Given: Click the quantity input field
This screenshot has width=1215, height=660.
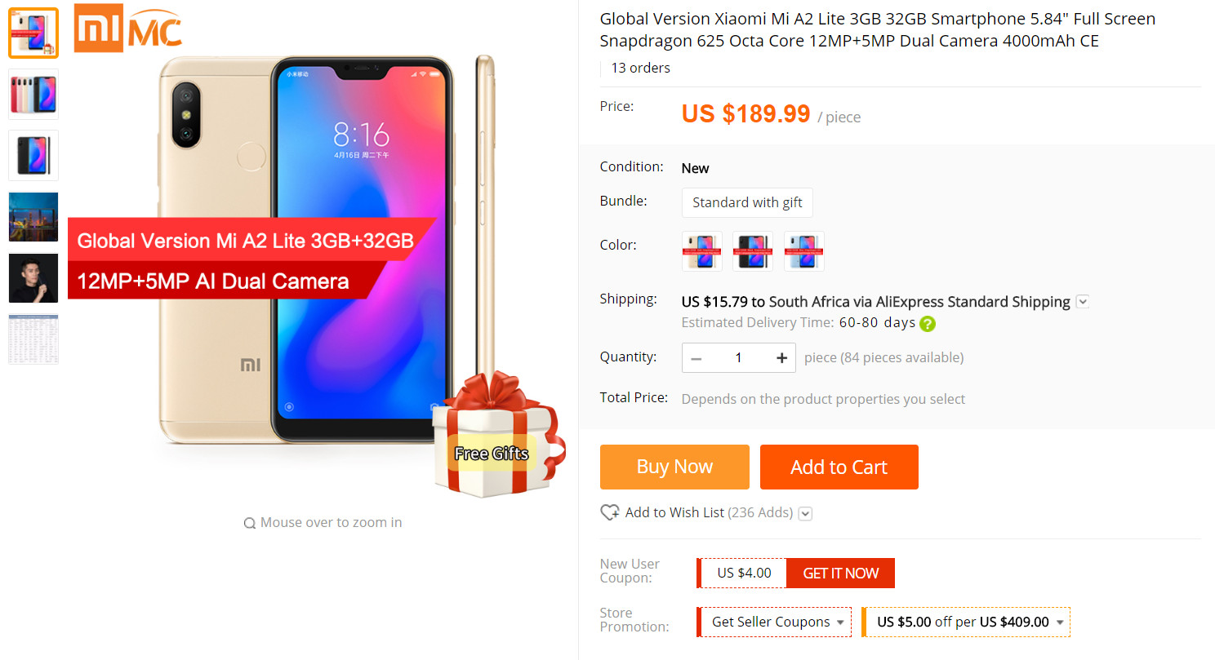Looking at the screenshot, I should point(739,358).
